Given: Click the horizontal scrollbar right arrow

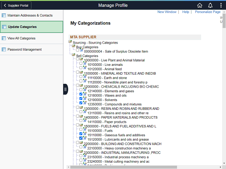Looking at the screenshot, I should (x=220, y=167).
